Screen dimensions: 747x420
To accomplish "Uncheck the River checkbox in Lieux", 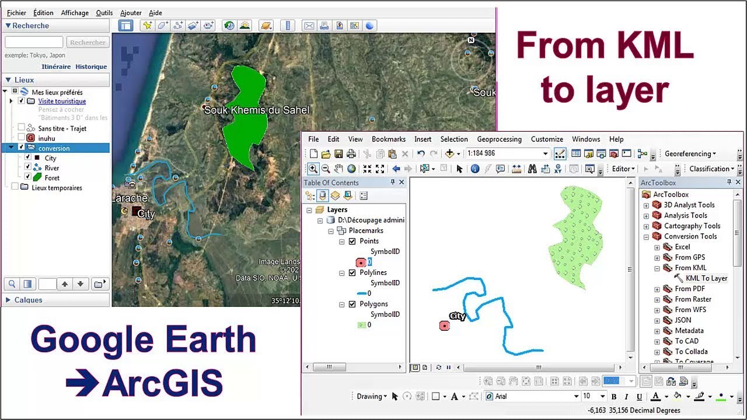I will (27, 167).
